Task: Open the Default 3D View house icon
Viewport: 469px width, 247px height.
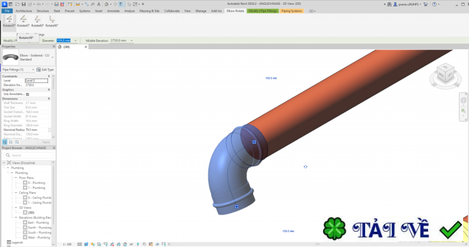Action: (106, 4)
